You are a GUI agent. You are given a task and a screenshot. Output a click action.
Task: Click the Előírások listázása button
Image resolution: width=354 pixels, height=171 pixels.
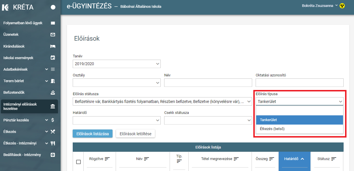[x=93, y=134]
